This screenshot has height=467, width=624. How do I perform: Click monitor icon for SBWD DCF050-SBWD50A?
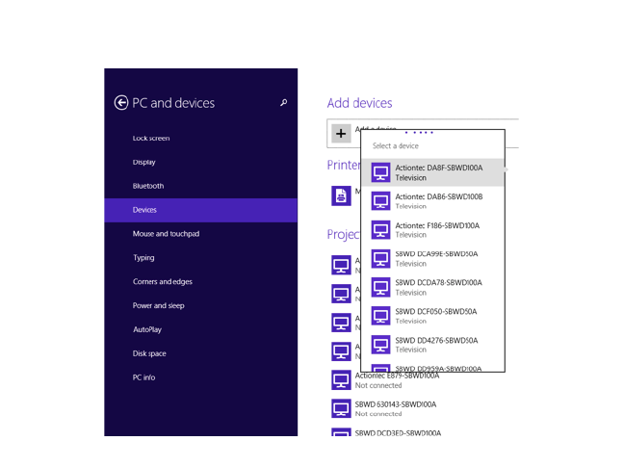380,316
